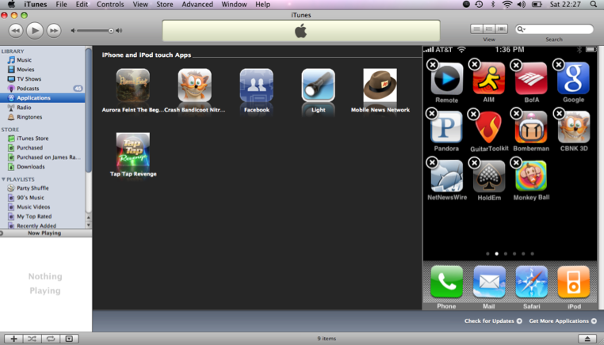Image resolution: width=604 pixels, height=345 pixels.
Task: Show or hide the artwork viewer button
Action: point(69,339)
